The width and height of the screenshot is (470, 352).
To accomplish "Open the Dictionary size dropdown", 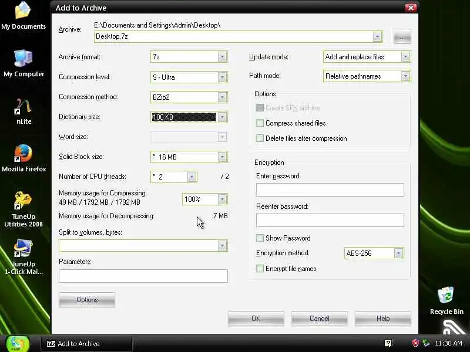I will 222,117.
